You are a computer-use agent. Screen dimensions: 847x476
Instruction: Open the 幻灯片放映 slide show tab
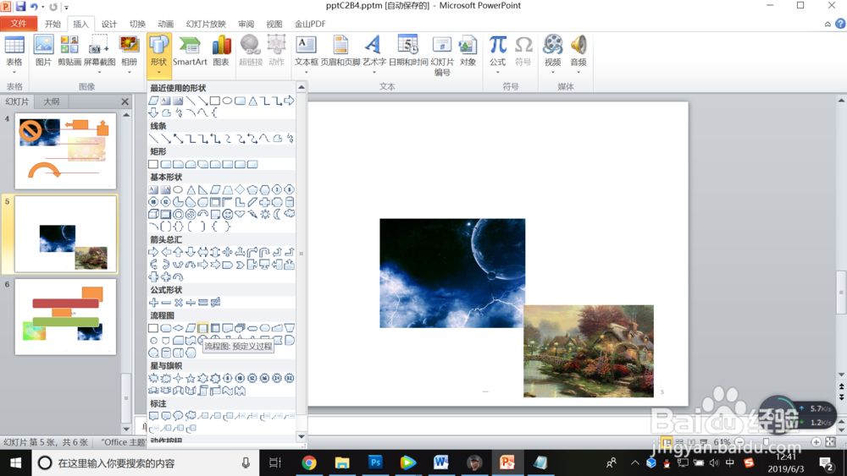tap(206, 24)
